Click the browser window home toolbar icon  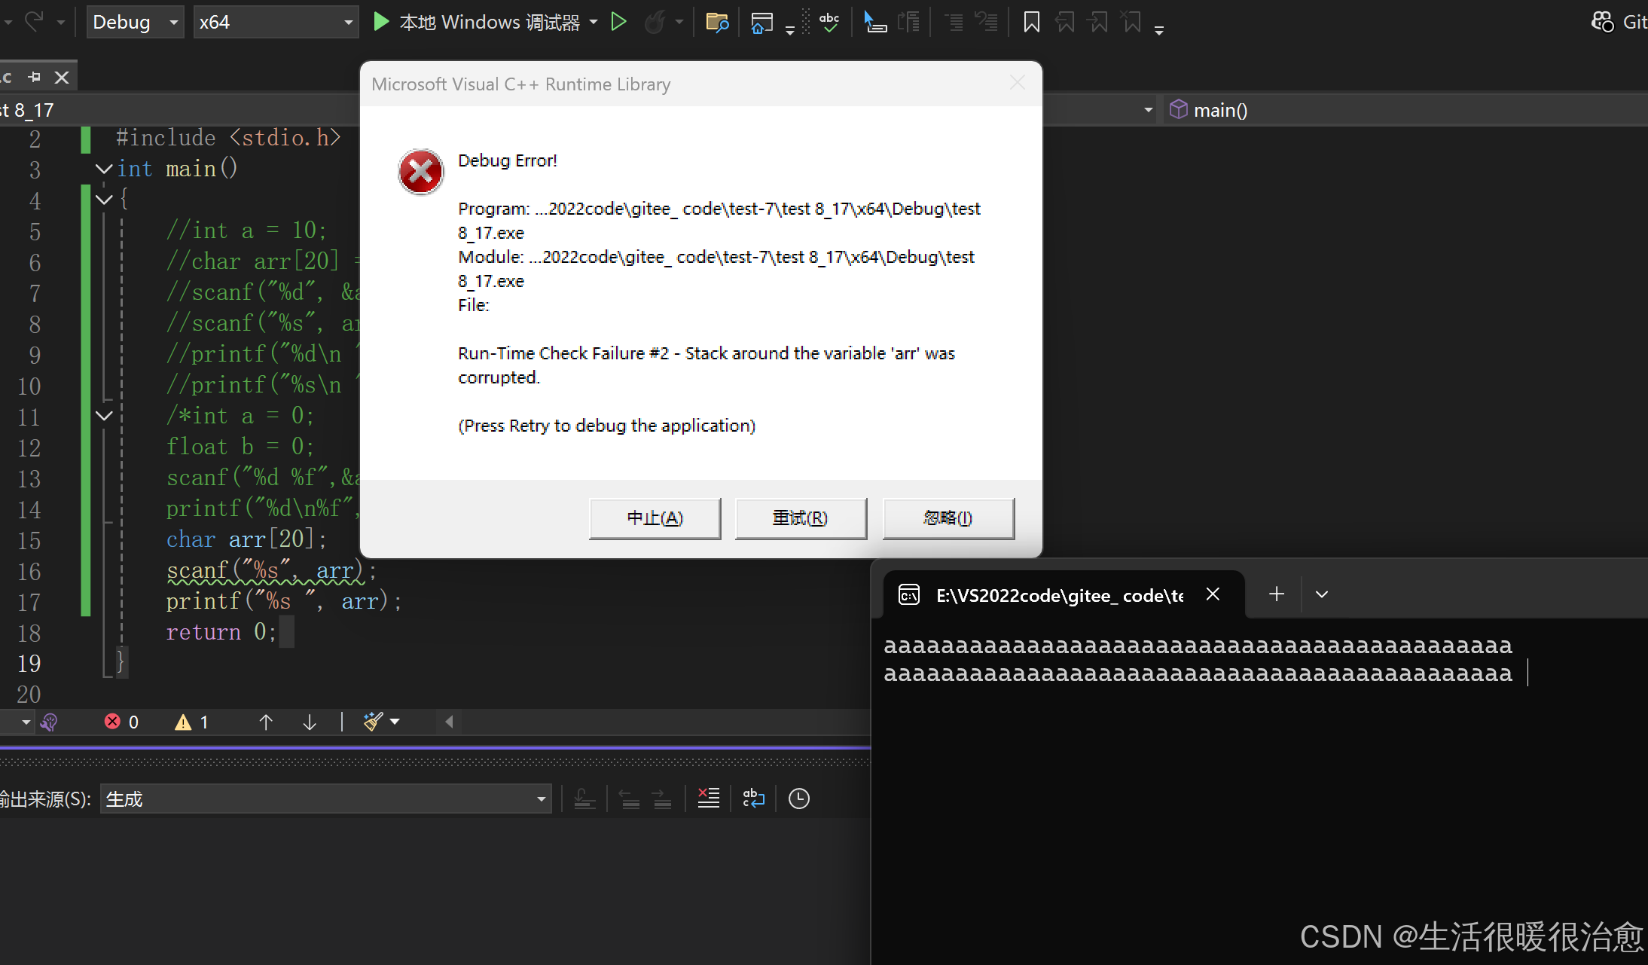click(761, 22)
